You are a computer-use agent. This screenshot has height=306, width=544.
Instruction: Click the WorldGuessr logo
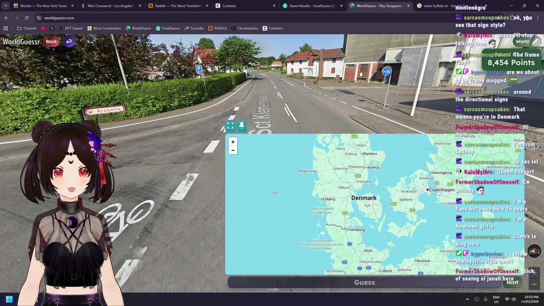click(21, 42)
